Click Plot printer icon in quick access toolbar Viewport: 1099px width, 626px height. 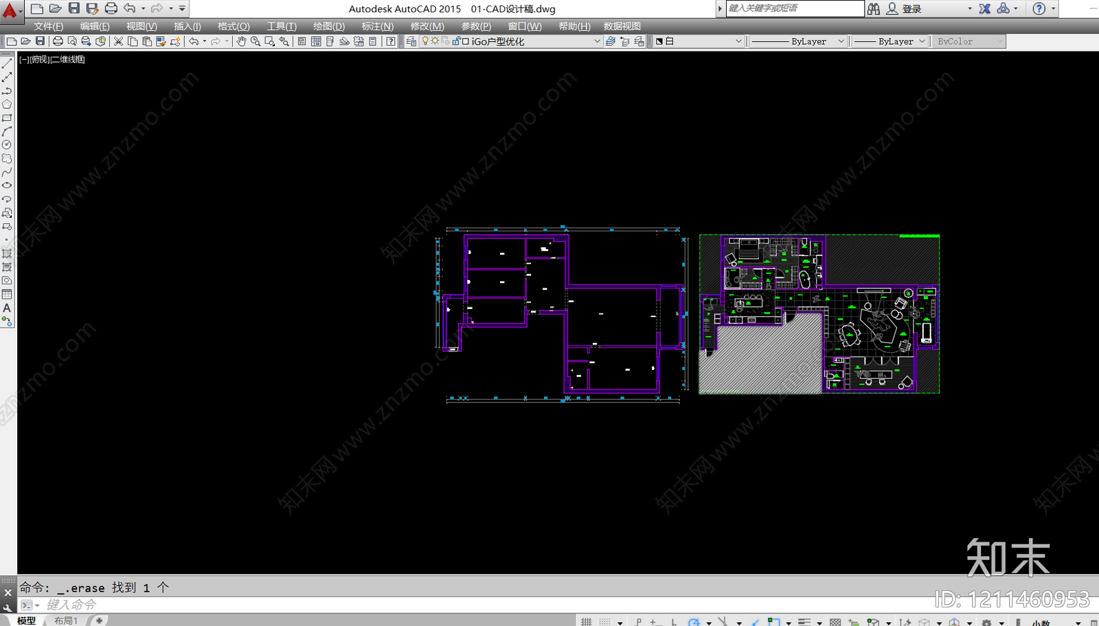click(x=111, y=8)
